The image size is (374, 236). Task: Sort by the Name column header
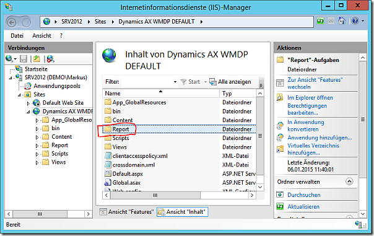[x=161, y=94]
